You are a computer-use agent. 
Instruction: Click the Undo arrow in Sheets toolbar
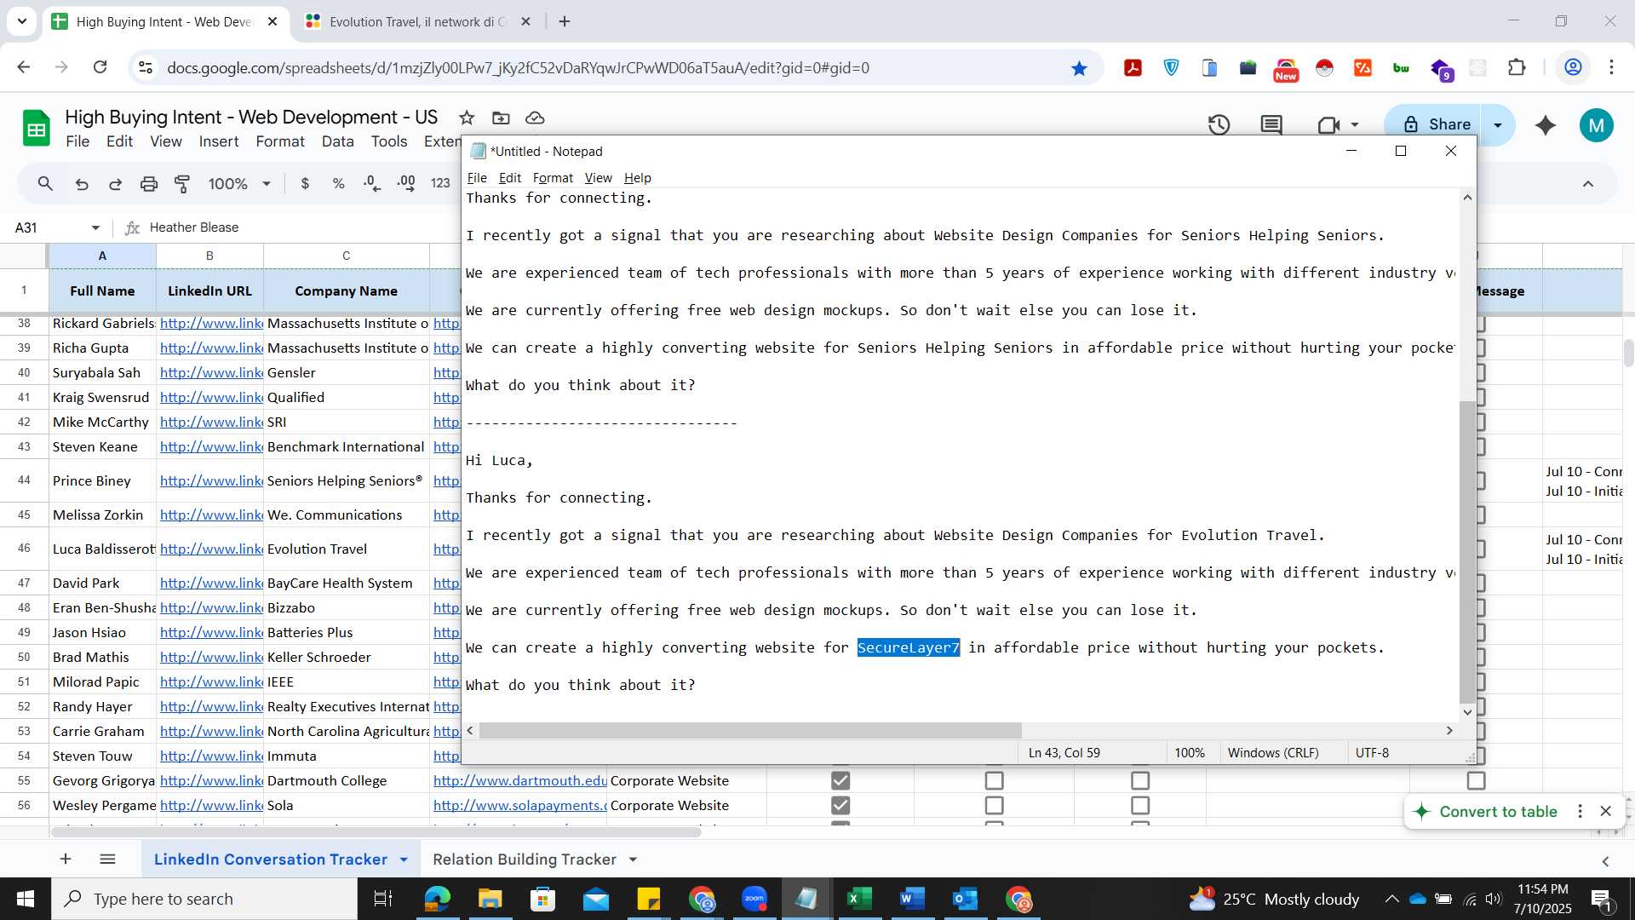click(82, 183)
